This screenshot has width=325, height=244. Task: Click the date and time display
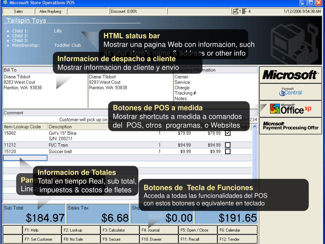(x=302, y=11)
